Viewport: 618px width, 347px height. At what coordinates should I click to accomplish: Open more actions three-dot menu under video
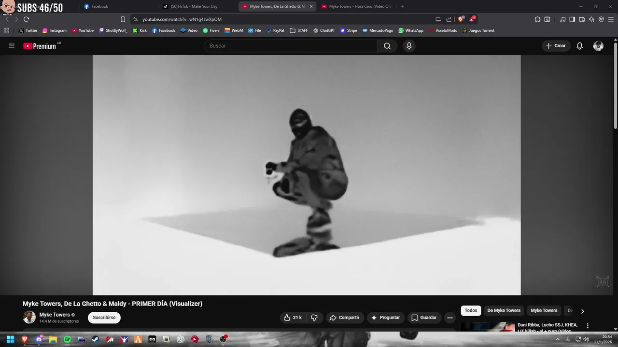450,318
